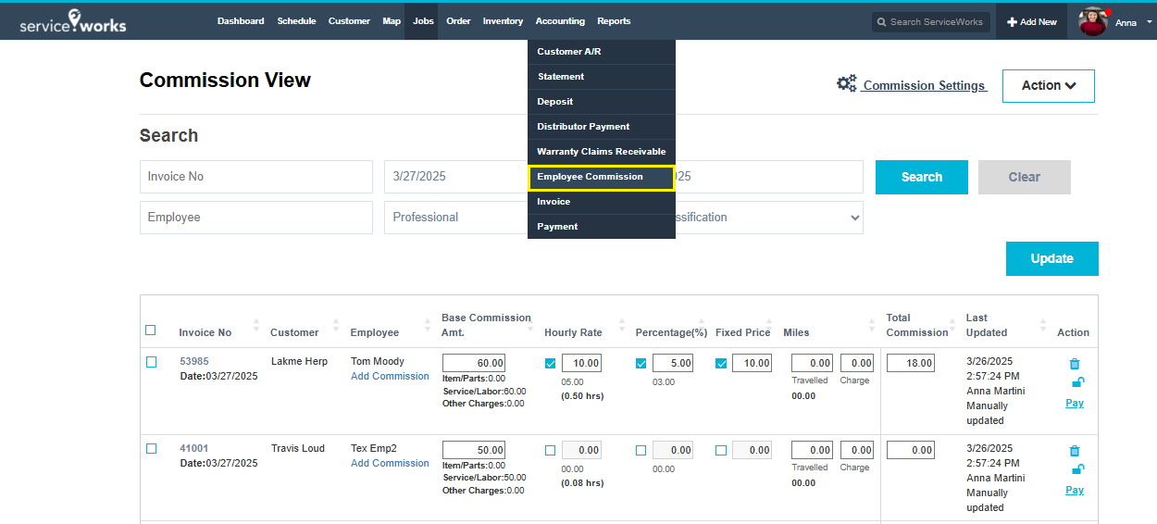Screen dimensions: 1157x524
Task: Expand the Classification dropdown
Action: click(x=853, y=218)
